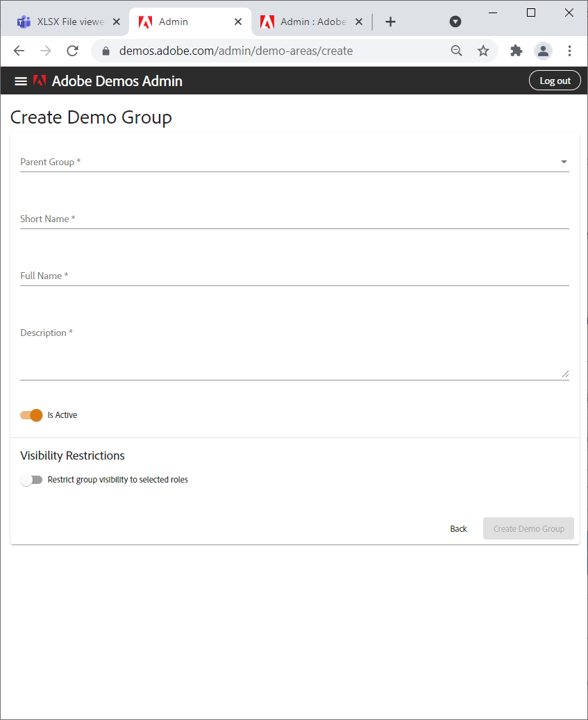This screenshot has width=588, height=720.
Task: Open the Chrome profile avatar
Action: [543, 51]
